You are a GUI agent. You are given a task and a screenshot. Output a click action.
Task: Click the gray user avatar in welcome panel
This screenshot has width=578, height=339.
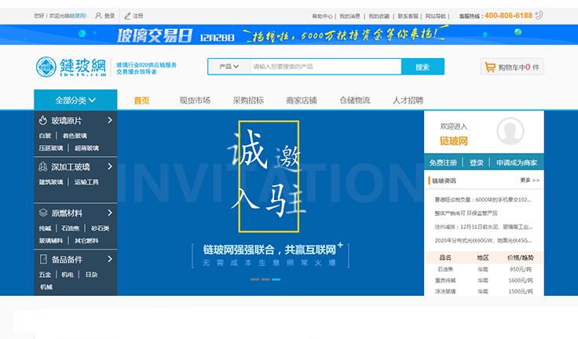tap(510, 131)
